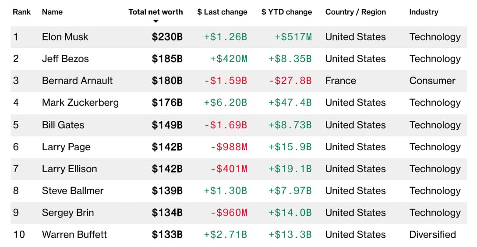The image size is (477, 247).
Task: Open Larry Page's entry
Action: point(66,147)
